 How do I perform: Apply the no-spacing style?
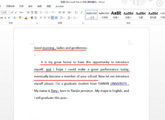coord(104,15)
